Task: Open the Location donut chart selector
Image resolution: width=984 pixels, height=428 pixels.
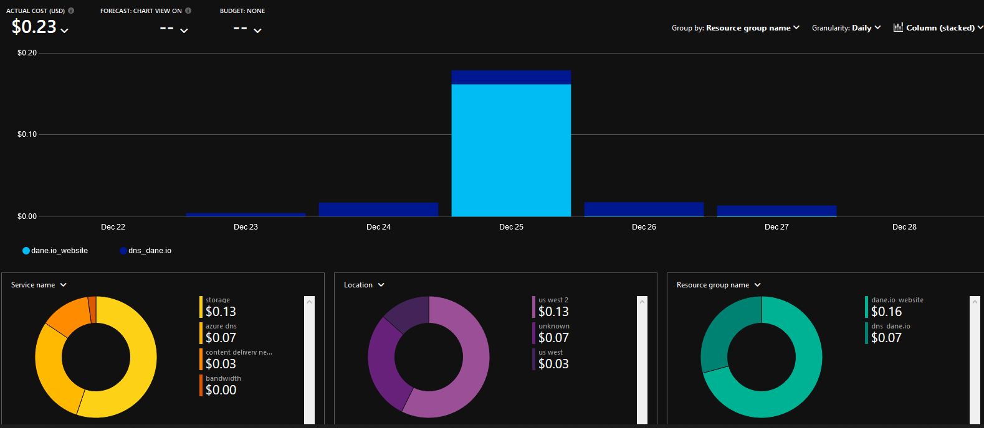Action: coord(364,285)
